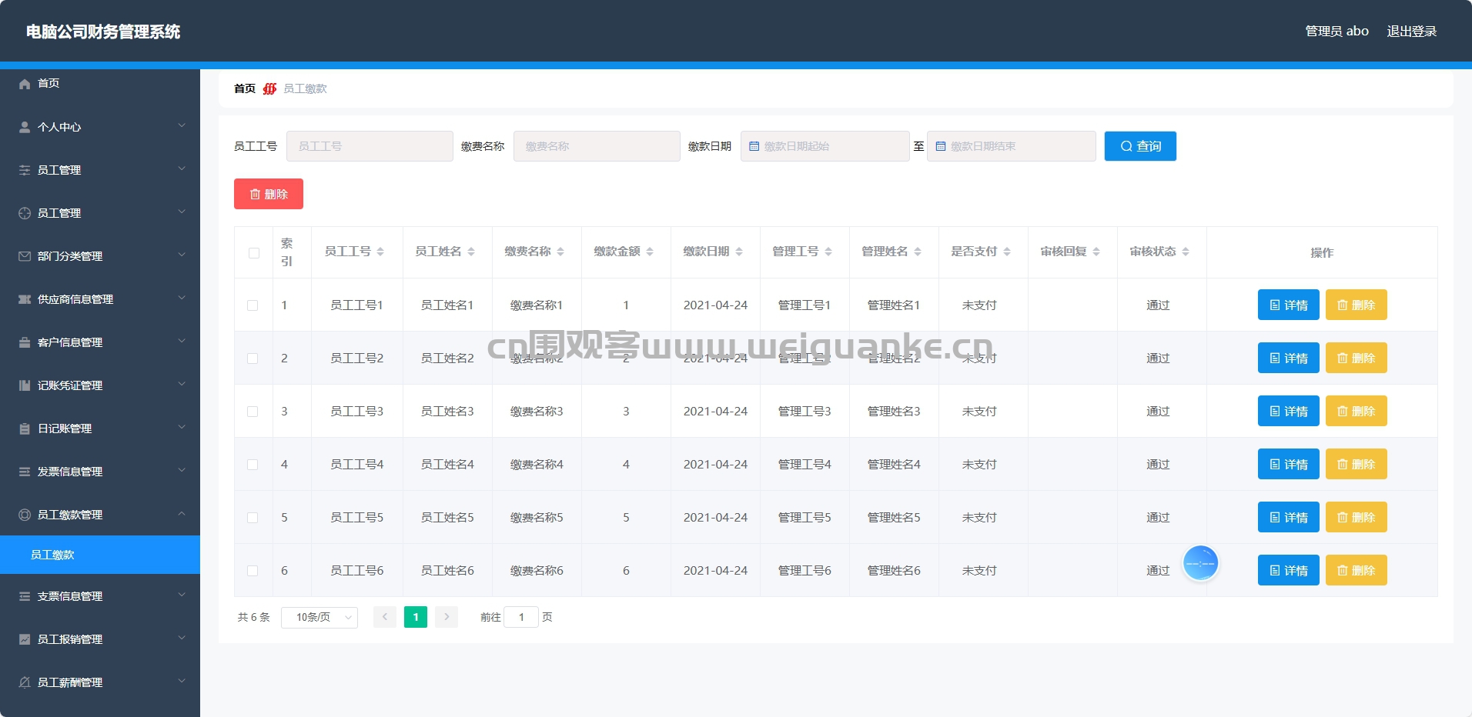This screenshot has height=717, width=1472.
Task: Open the 员工薪酬管理 sidebar menu
Action: coord(100,682)
